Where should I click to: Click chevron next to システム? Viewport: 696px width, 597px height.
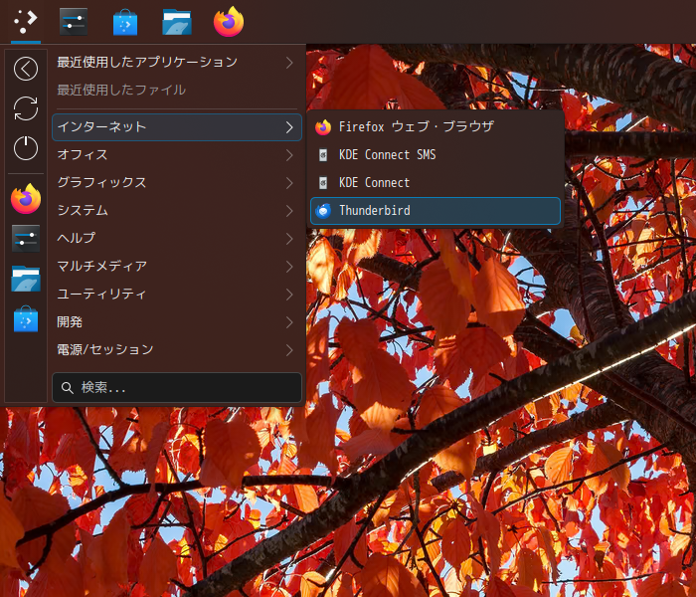click(289, 211)
